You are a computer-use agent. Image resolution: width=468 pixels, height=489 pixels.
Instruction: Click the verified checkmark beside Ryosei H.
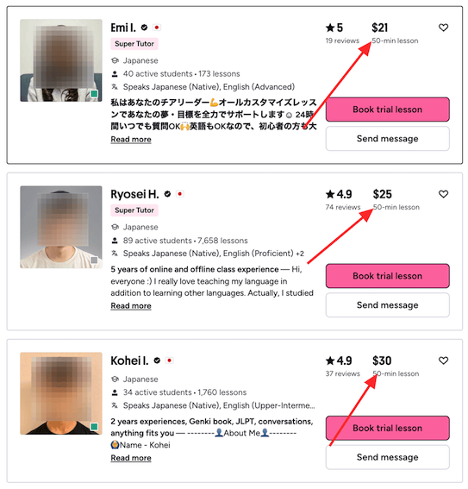(167, 194)
